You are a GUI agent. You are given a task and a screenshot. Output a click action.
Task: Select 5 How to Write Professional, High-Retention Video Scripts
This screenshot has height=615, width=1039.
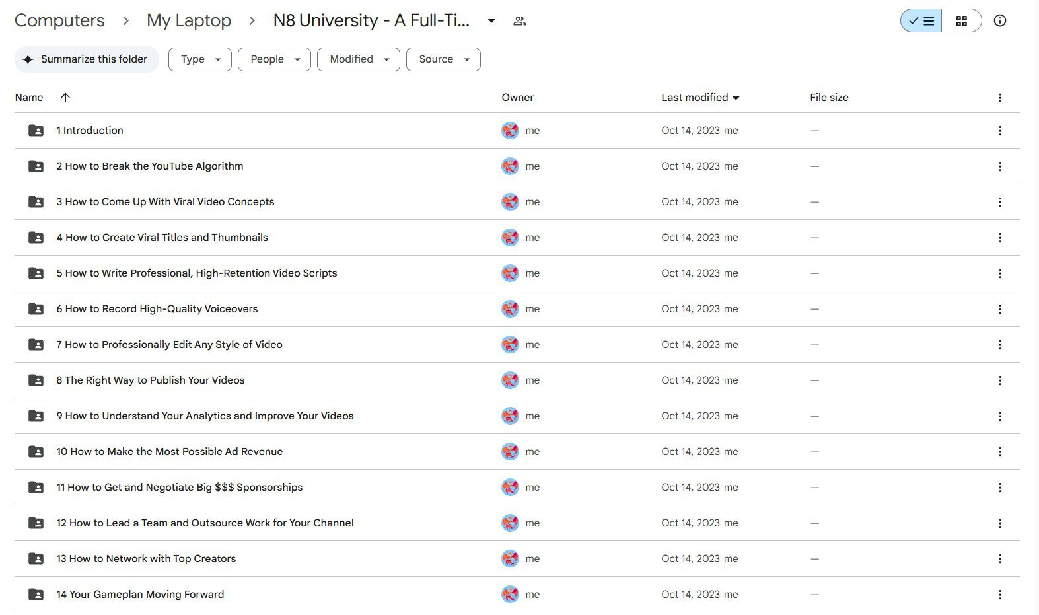[517, 273]
